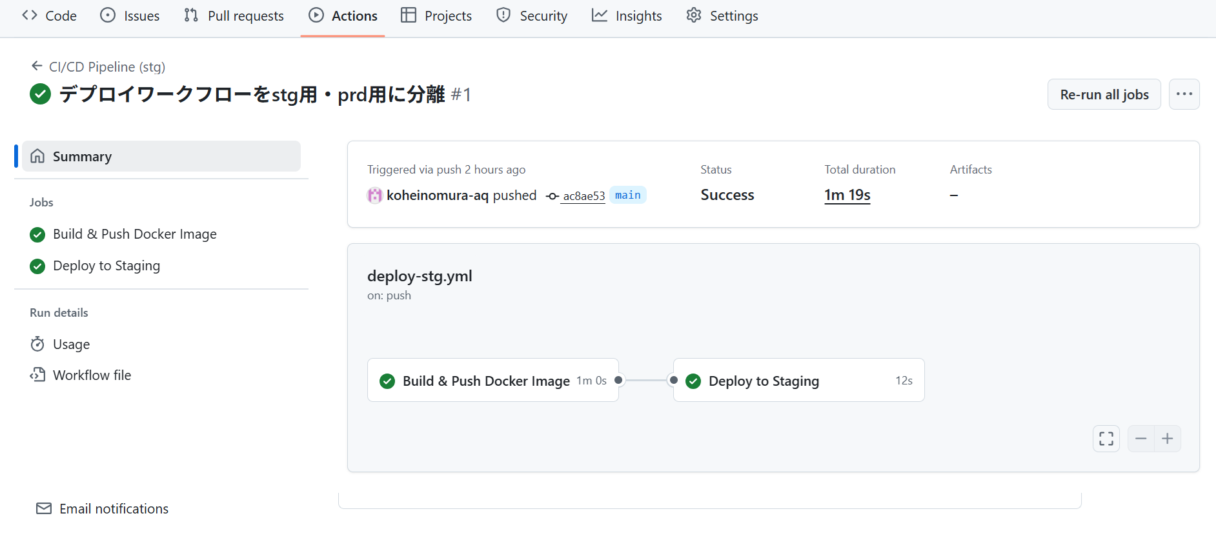Click the 1m 0s duration on Build node
This screenshot has width=1216, height=558.
point(592,381)
